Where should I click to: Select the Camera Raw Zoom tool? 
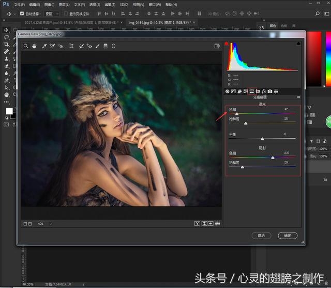26,46
